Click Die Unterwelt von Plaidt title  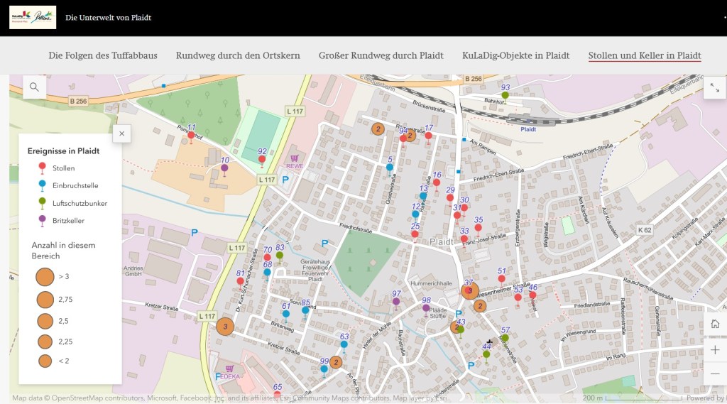(x=108, y=17)
